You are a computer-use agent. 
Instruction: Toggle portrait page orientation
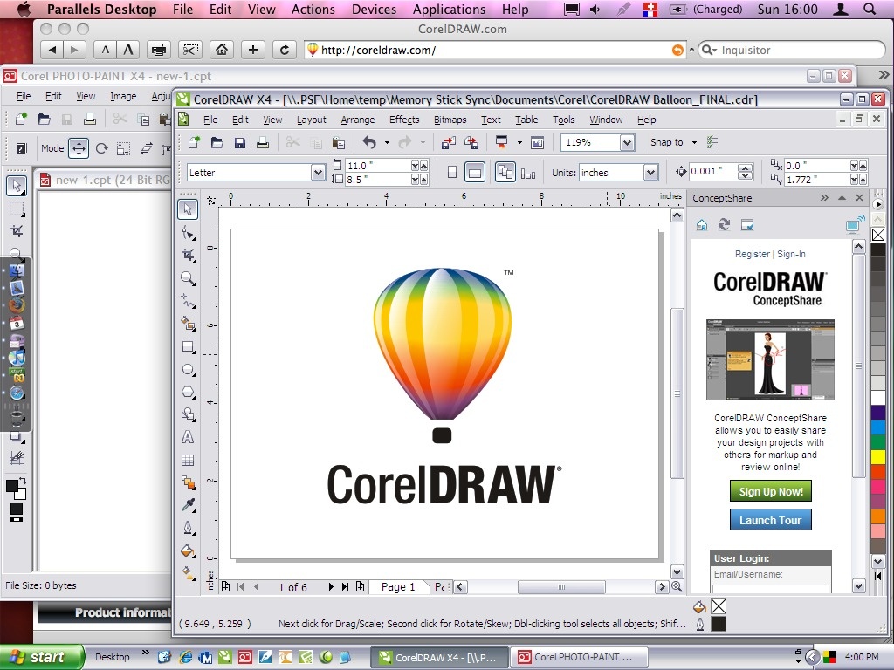click(452, 172)
